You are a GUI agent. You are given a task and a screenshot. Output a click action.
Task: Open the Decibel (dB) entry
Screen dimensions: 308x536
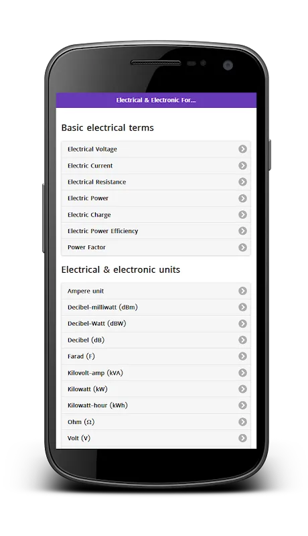(x=156, y=340)
